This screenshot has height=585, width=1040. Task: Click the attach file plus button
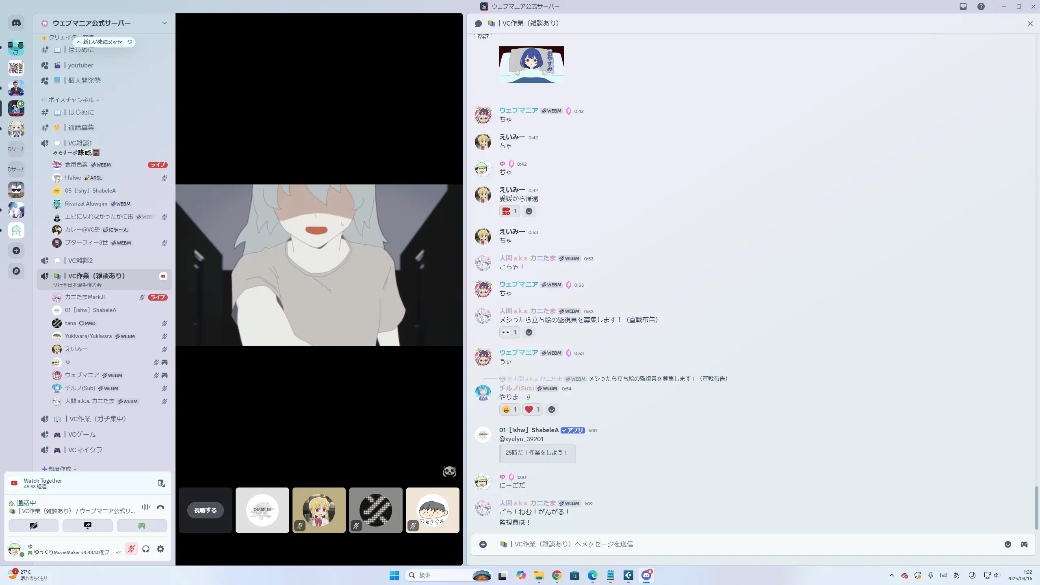pos(483,544)
